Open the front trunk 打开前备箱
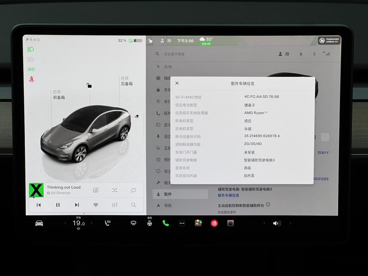Viewport: 368px width, 276px height. (x=59, y=95)
